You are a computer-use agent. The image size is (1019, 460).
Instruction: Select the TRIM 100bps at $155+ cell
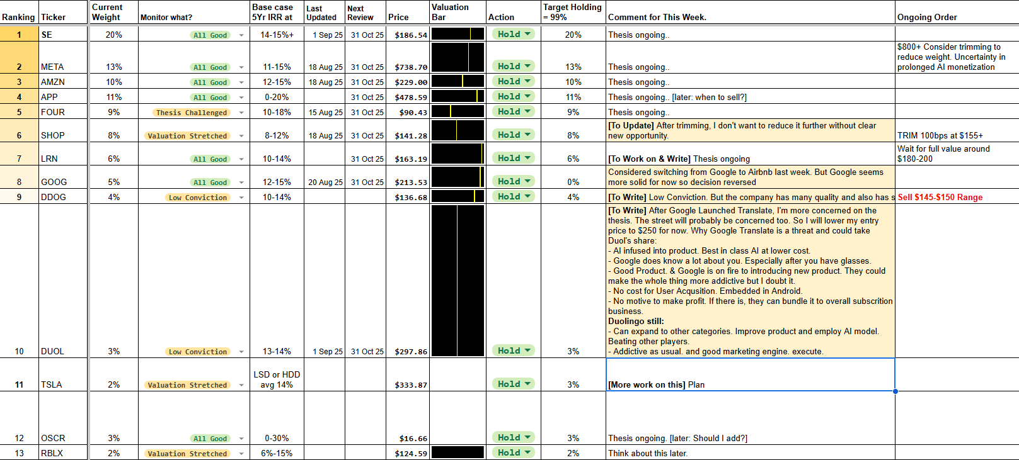957,131
